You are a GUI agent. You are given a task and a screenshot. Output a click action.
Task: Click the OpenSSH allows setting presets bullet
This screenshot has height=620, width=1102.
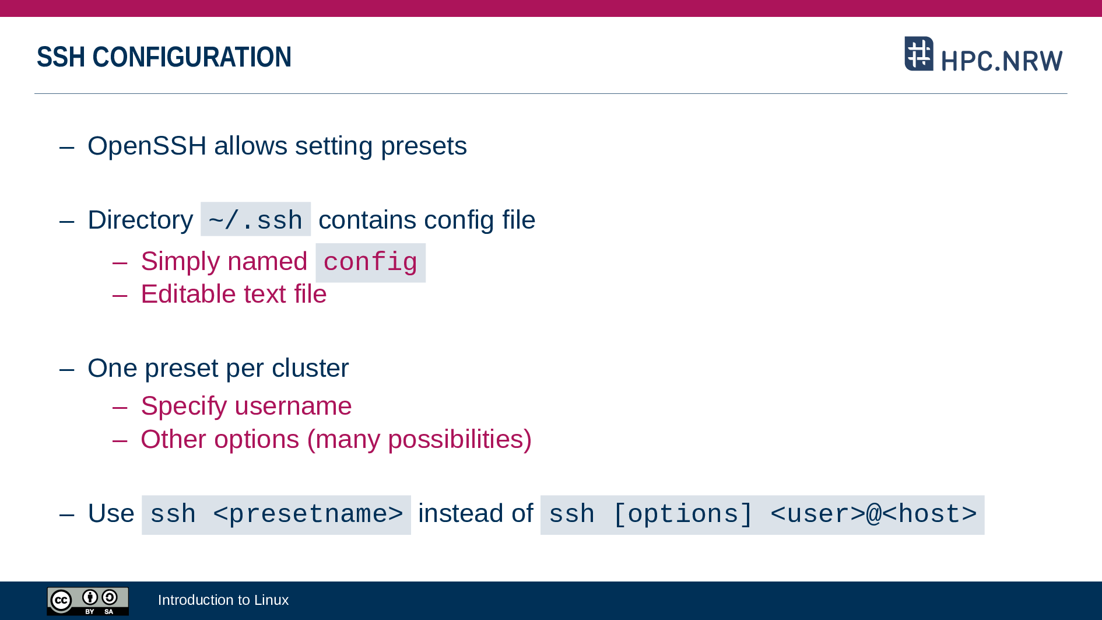point(277,146)
